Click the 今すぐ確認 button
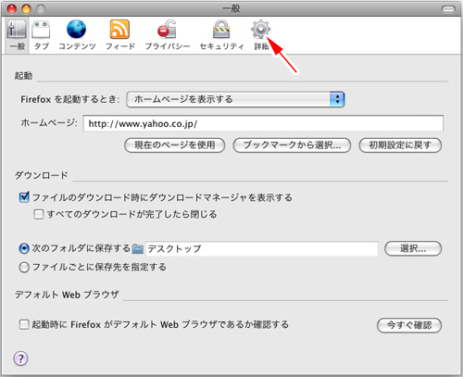Screen dimensions: 463x377 tap(409, 325)
